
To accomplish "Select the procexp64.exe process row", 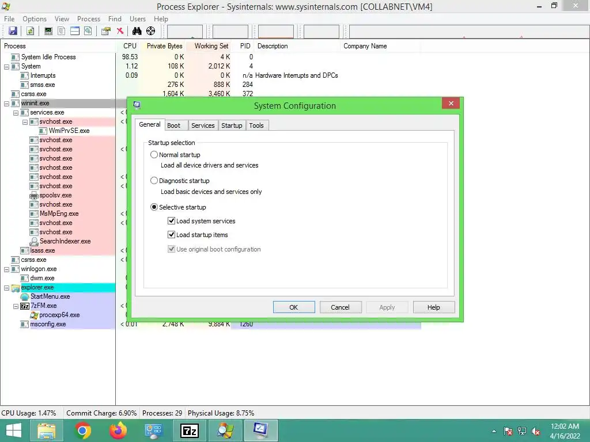I will 59,315.
